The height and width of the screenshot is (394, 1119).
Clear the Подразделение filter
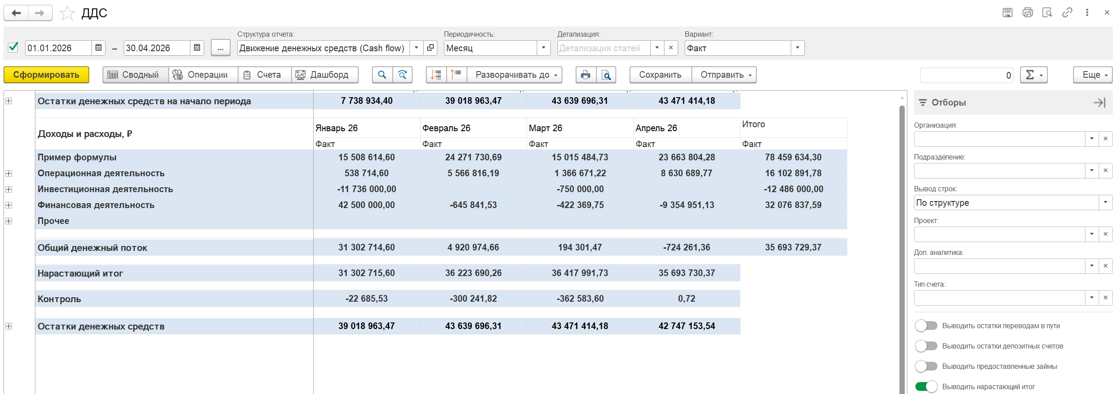click(x=1105, y=170)
